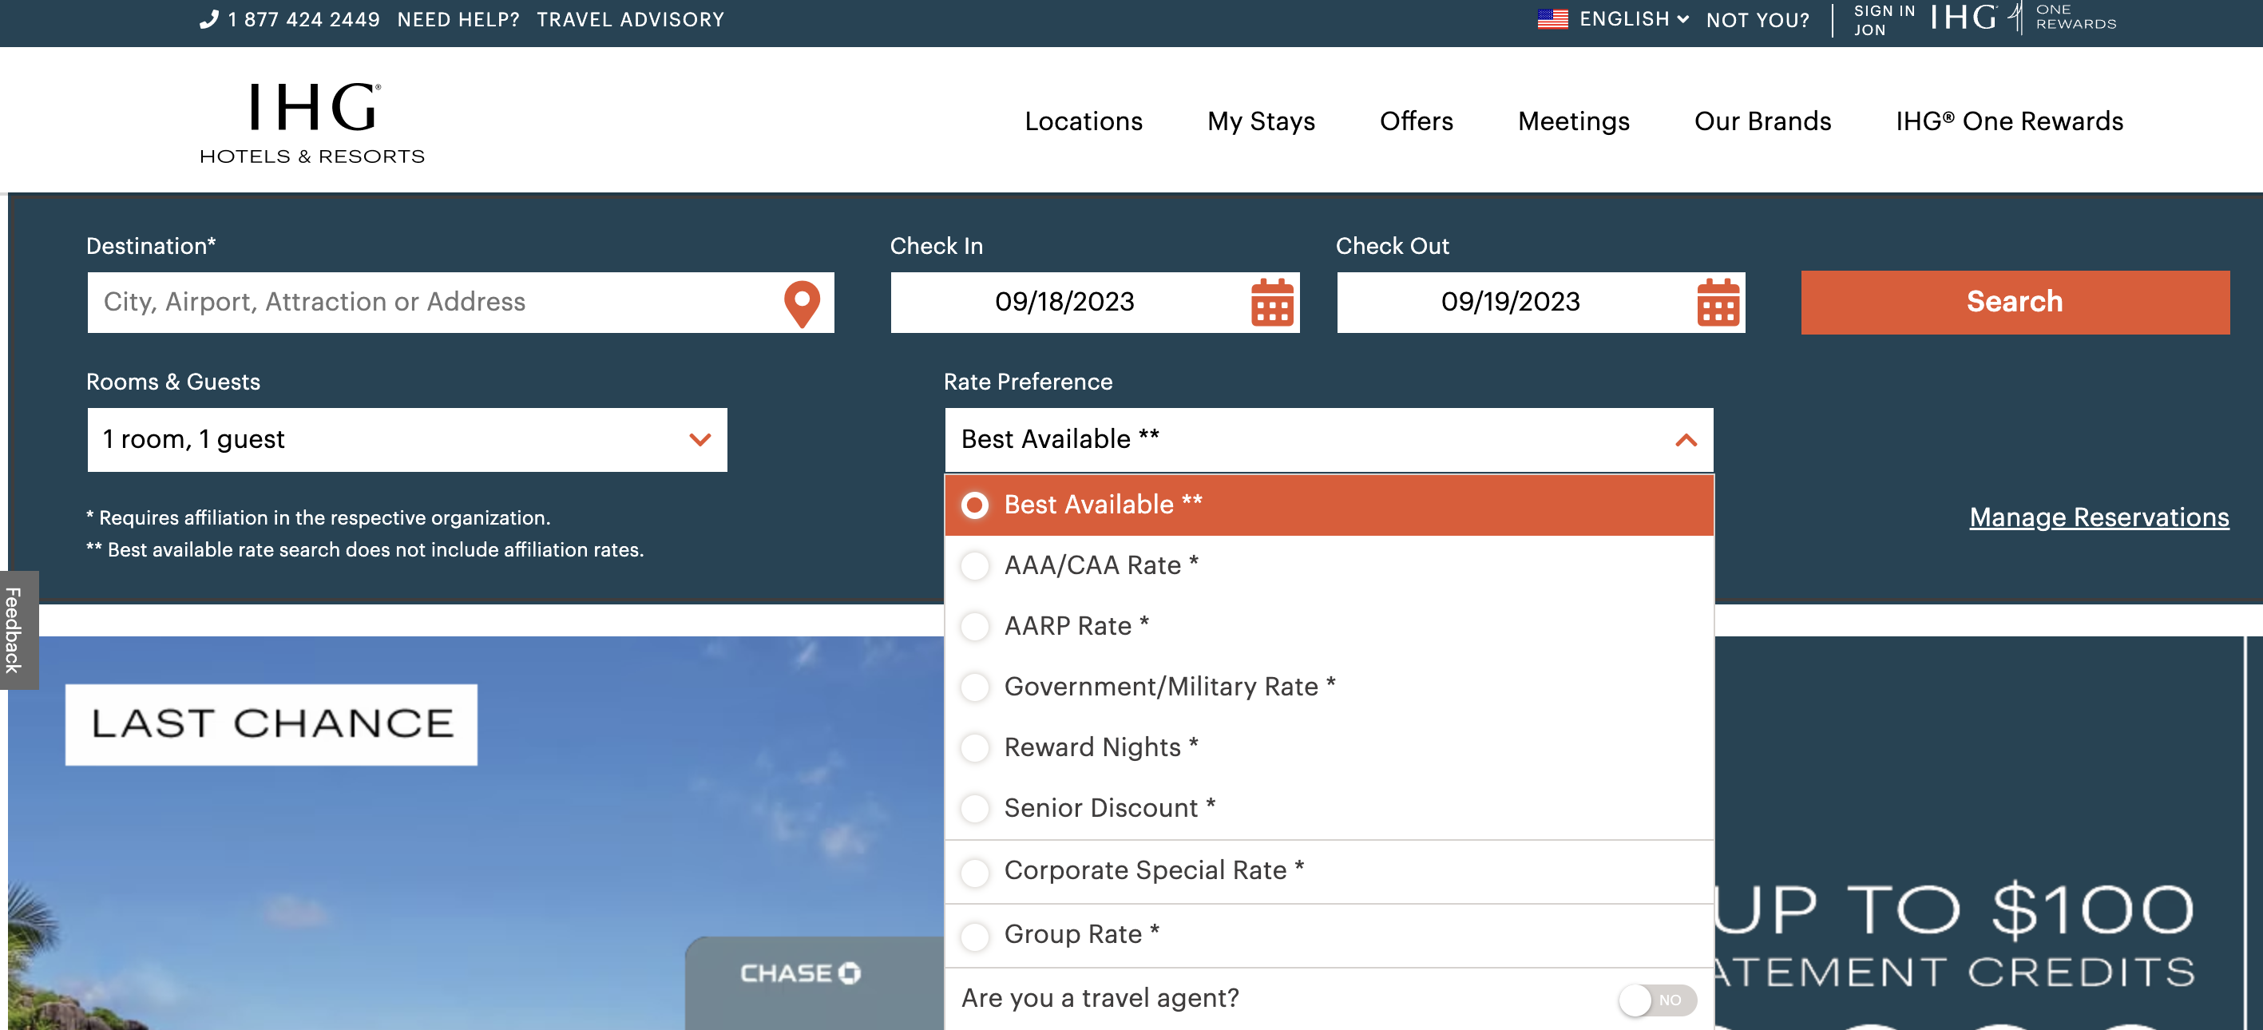The width and height of the screenshot is (2263, 1030).
Task: Select the Group Rate radio option
Action: (974, 936)
